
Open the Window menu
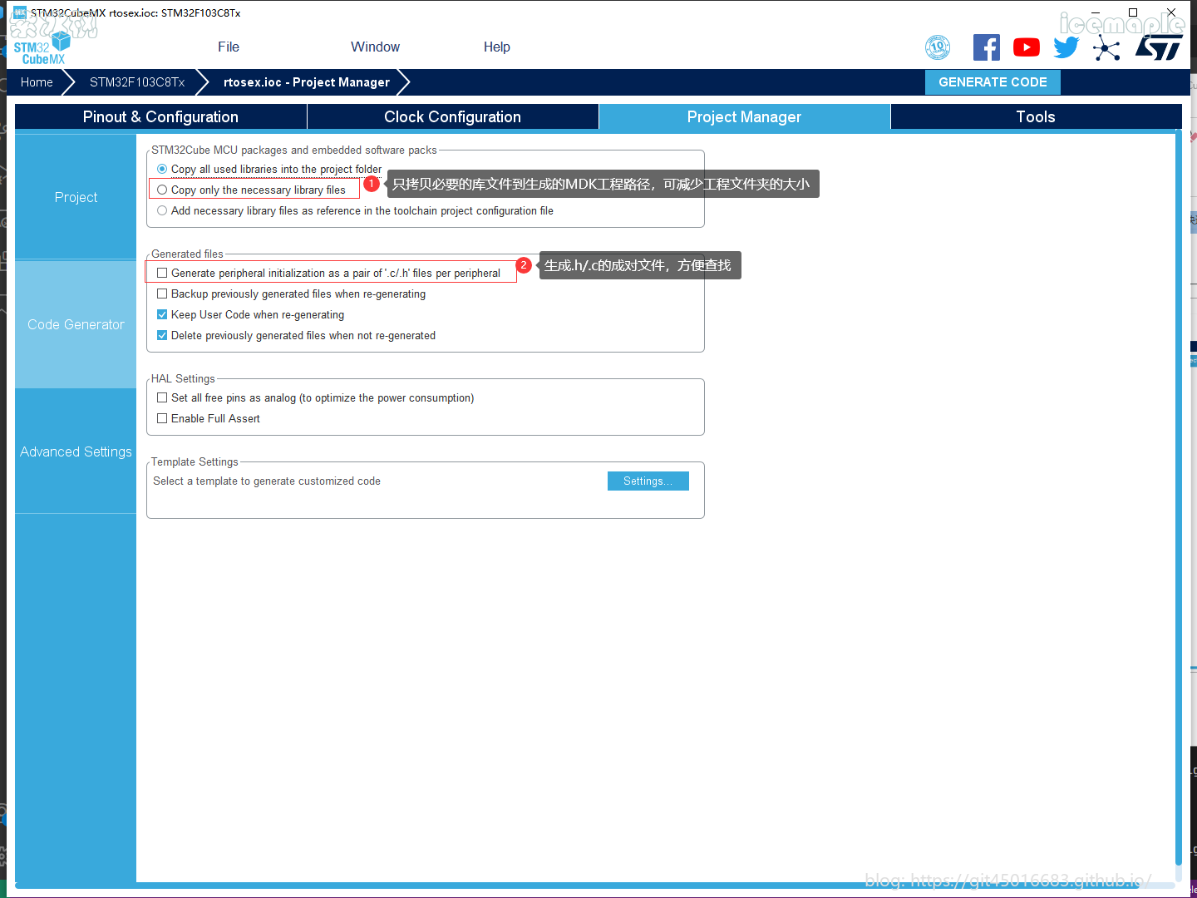point(375,47)
